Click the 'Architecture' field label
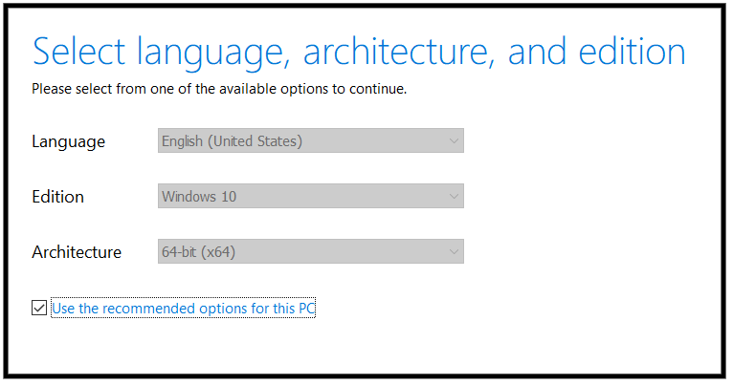733x385 pixels. click(77, 252)
